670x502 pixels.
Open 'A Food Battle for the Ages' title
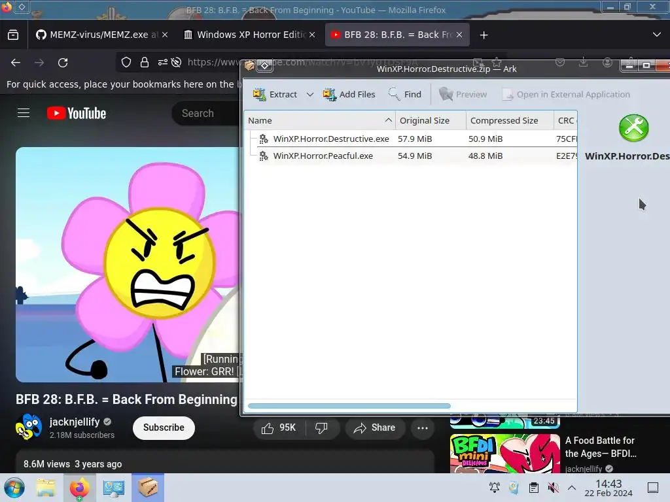[601, 447]
